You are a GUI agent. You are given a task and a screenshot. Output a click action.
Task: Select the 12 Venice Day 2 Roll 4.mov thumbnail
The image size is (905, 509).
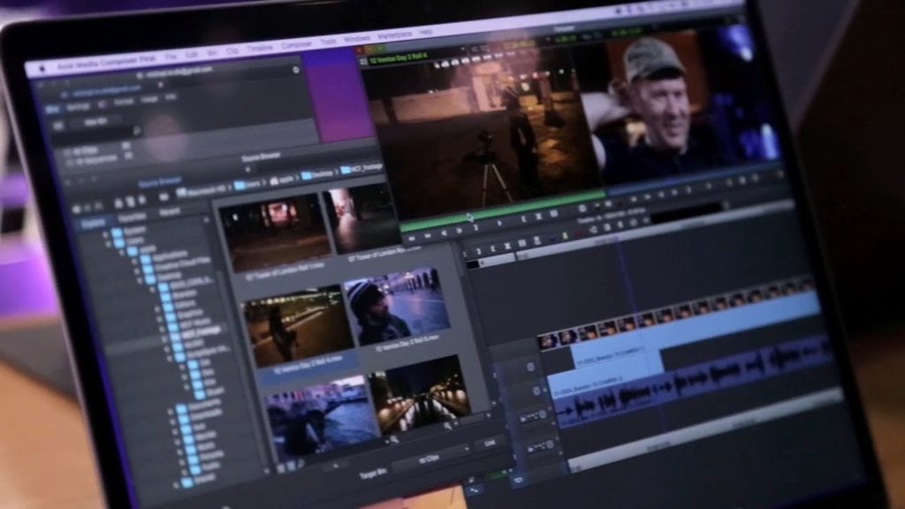pyautogui.click(x=298, y=328)
